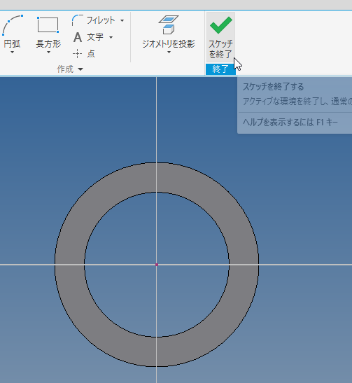Select the 長方形 rectangle tool icon
352x383 pixels.
[x=48, y=25]
